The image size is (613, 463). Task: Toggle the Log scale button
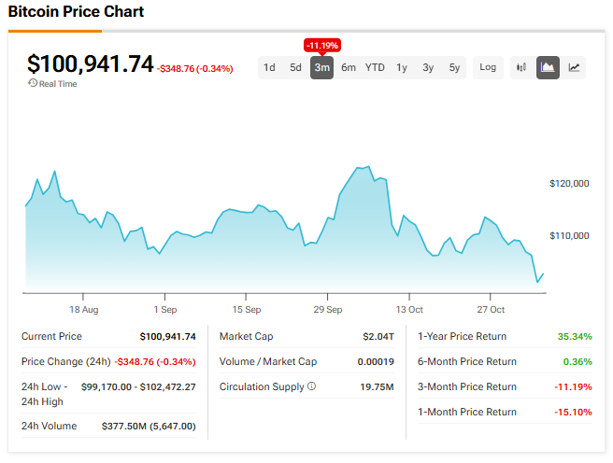pos(488,67)
